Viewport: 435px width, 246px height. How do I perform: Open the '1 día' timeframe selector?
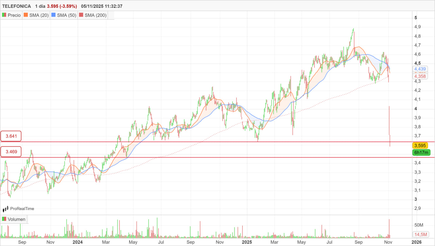(x=40, y=6)
